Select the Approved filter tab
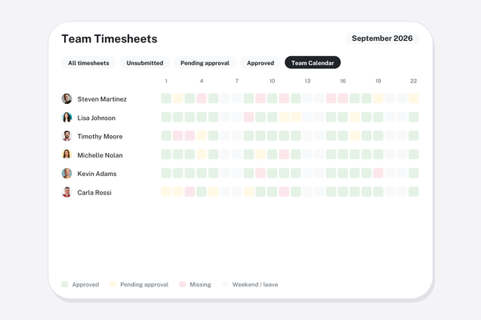The height and width of the screenshot is (320, 481). [261, 62]
